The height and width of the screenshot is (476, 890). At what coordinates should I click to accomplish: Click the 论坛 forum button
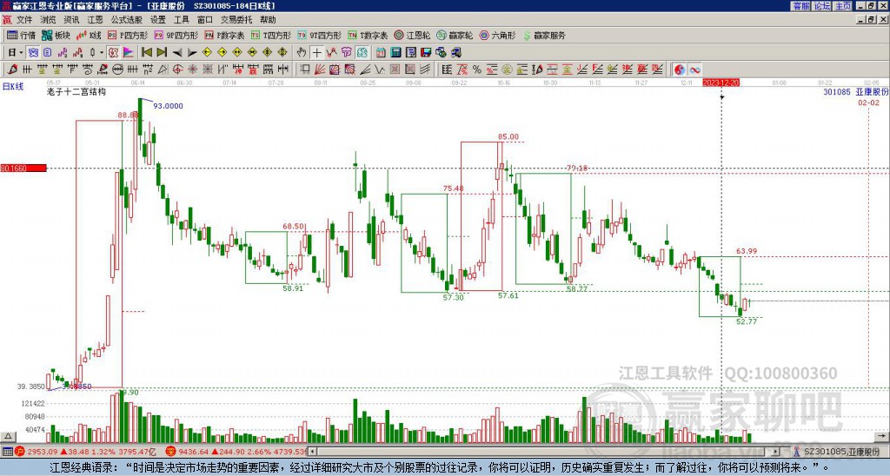click(x=822, y=6)
